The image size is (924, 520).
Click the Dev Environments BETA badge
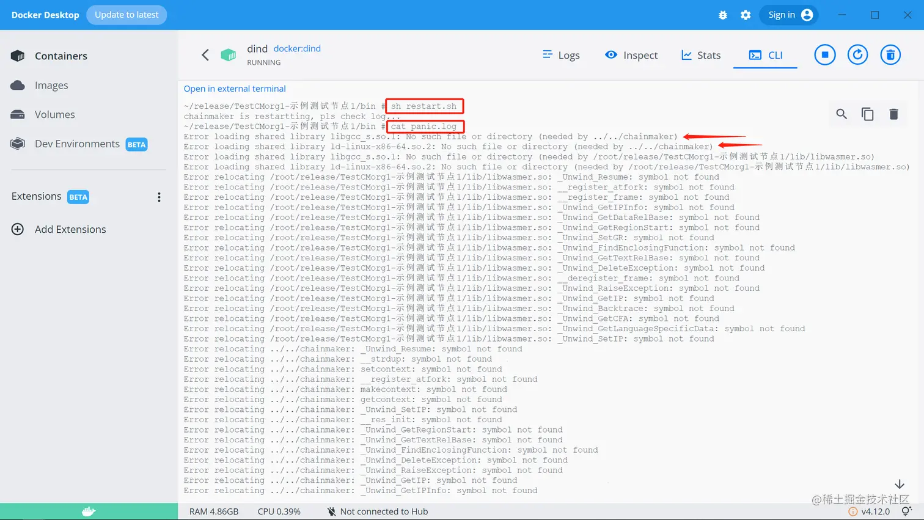point(137,144)
